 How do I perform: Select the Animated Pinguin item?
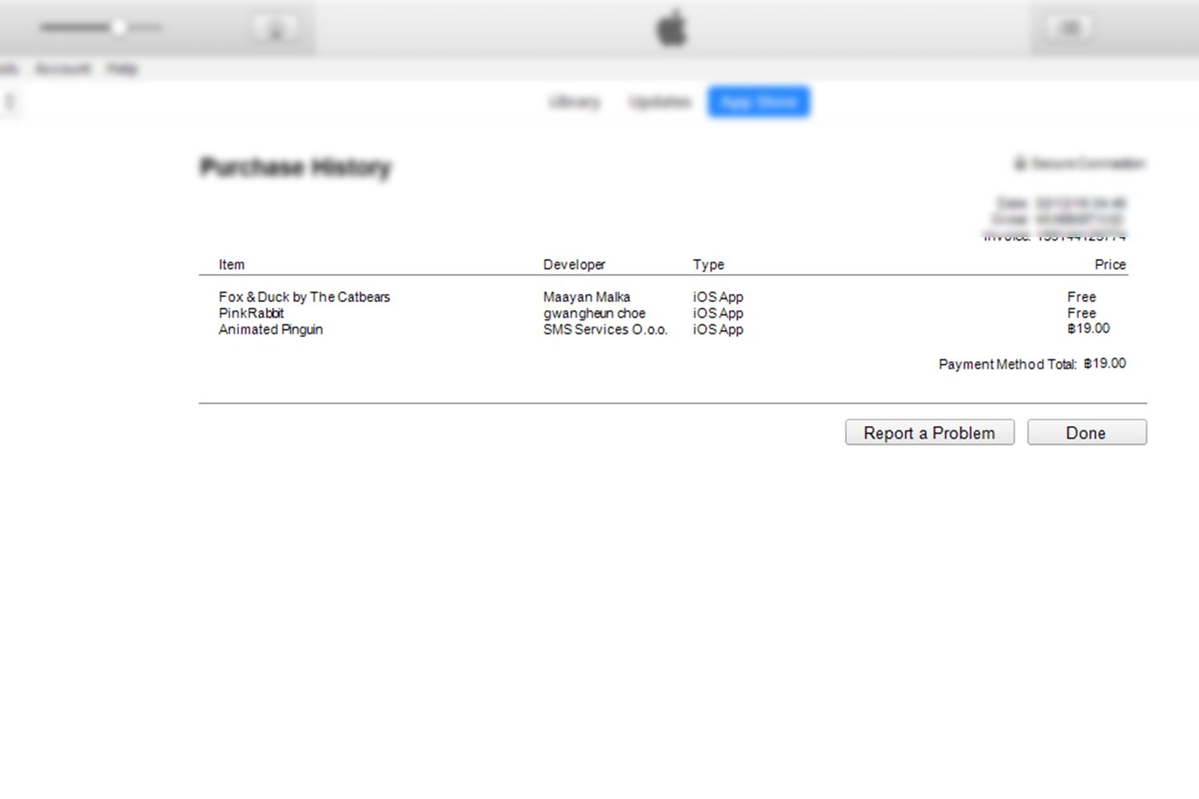coord(271,329)
